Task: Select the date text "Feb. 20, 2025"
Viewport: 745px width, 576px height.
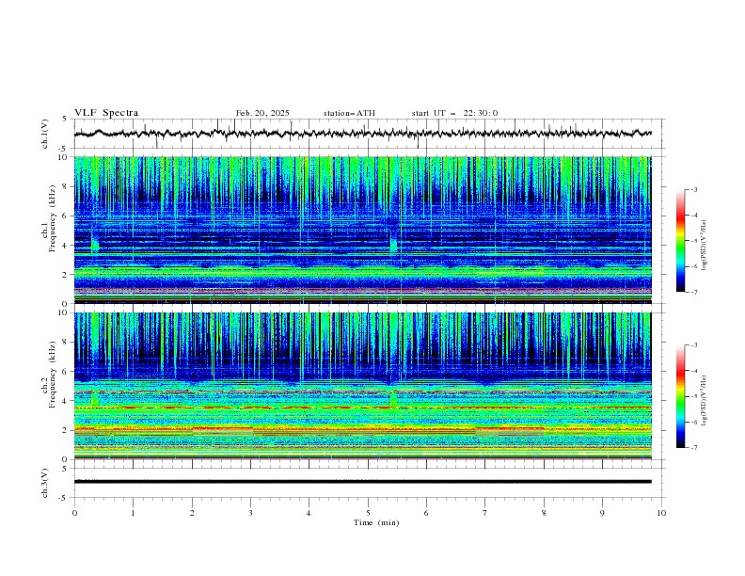Action: (262, 113)
